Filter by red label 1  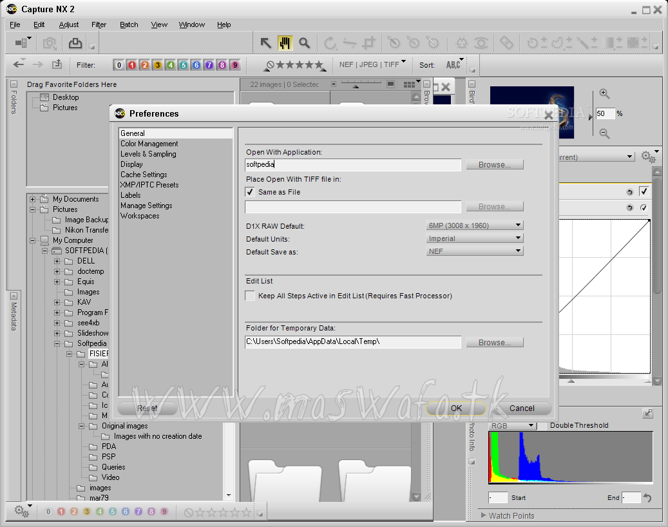tap(132, 65)
